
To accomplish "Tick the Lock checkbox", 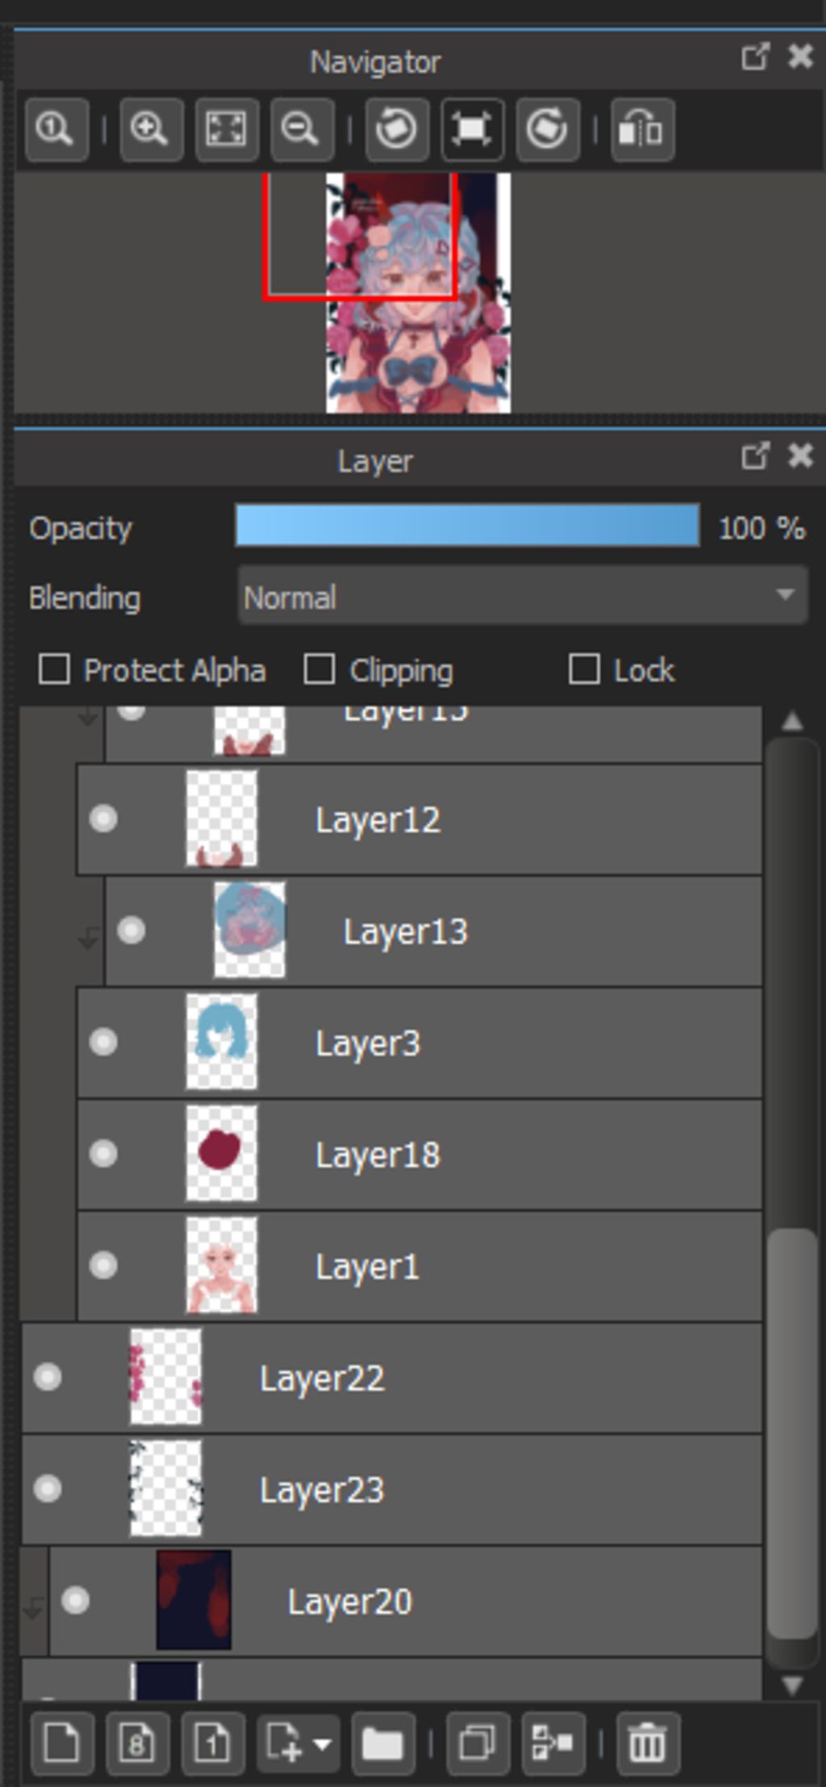I will (584, 670).
